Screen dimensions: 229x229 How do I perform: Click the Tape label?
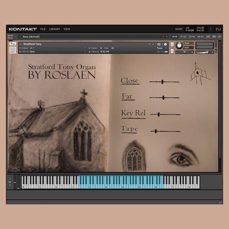[x=130, y=129]
